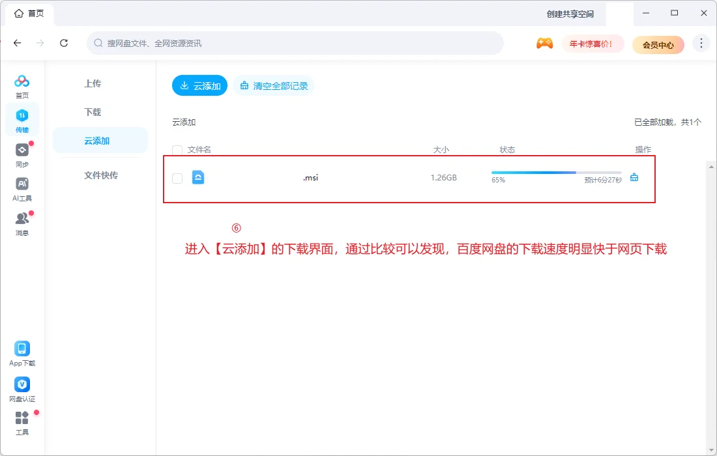Select the 同步 (Sync) sidebar icon

(x=22, y=154)
